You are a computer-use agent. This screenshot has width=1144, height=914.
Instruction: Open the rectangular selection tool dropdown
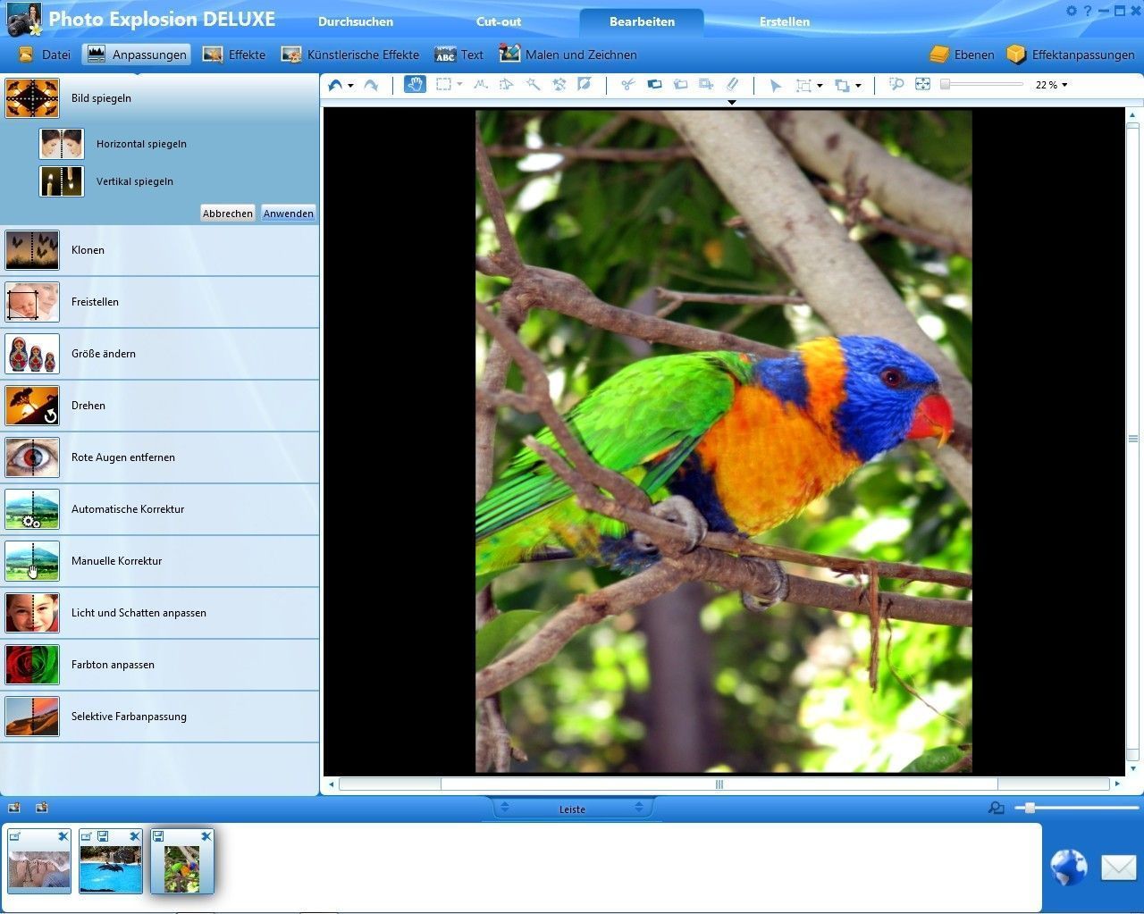459,85
